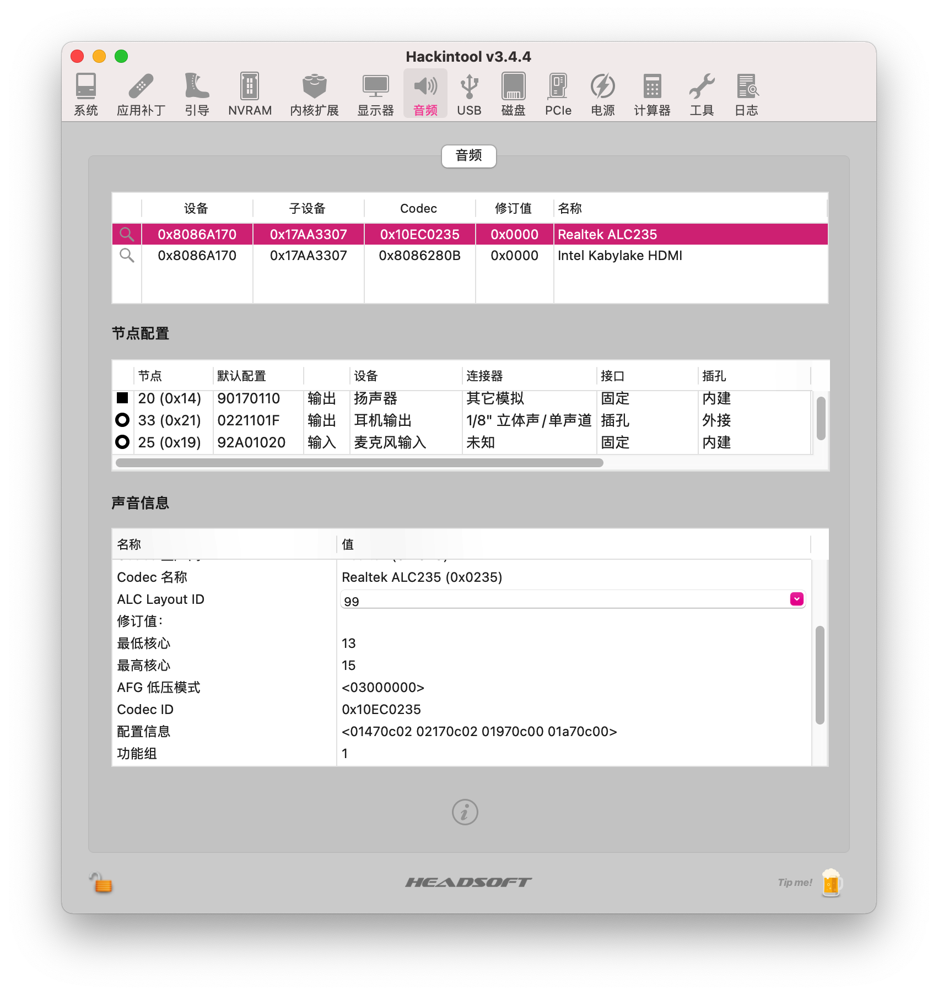This screenshot has width=938, height=995.
Task: Click the ALC Layout ID field showing 99
Action: [573, 599]
